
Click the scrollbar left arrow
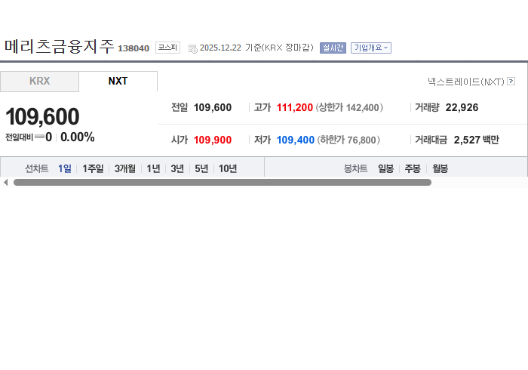[x=6, y=182]
